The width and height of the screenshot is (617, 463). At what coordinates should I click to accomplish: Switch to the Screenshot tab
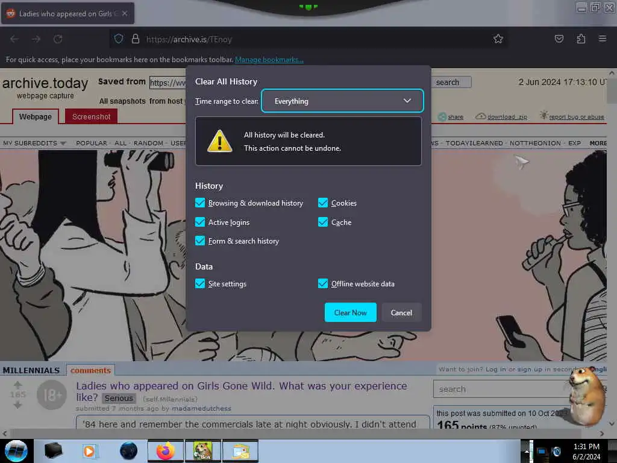coord(92,116)
